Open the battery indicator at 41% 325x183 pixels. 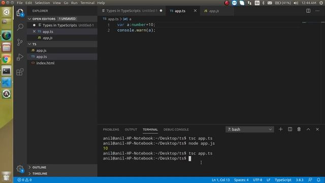[283, 3]
